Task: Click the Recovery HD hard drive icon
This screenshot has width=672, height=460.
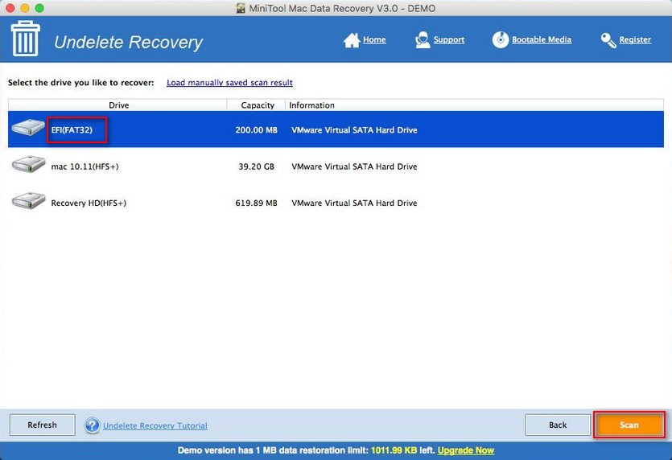Action: pos(28,202)
